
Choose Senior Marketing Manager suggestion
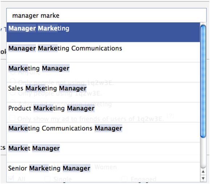tap(103, 172)
